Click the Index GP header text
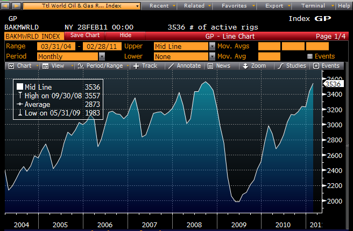This screenshot has height=231, width=353. 310,19
